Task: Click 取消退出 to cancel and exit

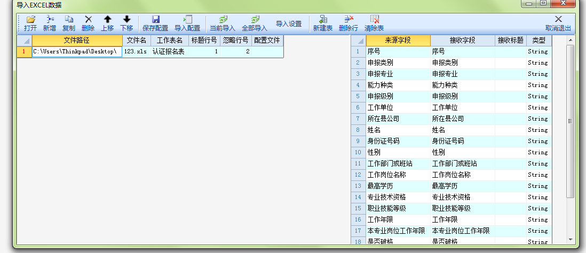Action: click(x=558, y=24)
